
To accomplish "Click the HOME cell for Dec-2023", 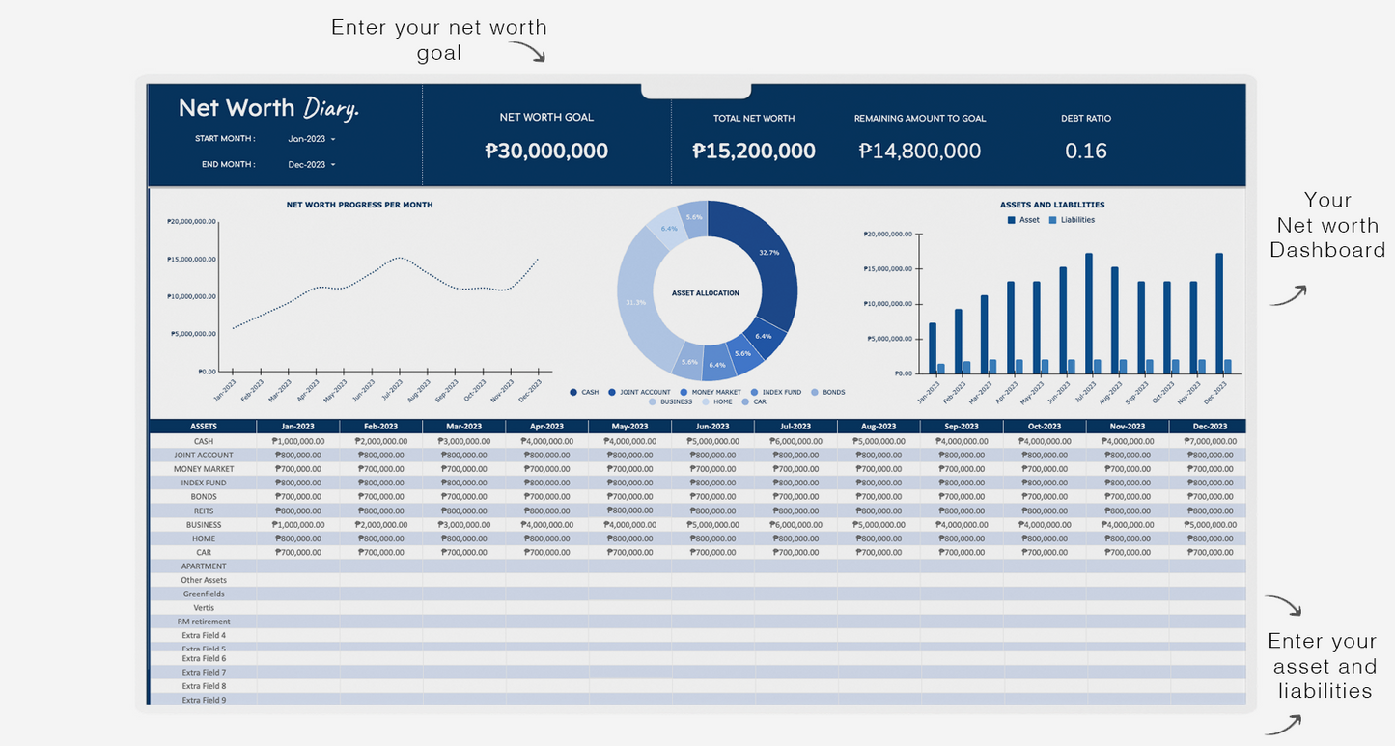I will [1208, 539].
